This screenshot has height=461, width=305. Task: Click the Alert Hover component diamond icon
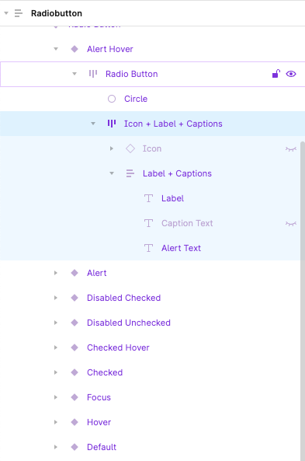click(x=75, y=49)
